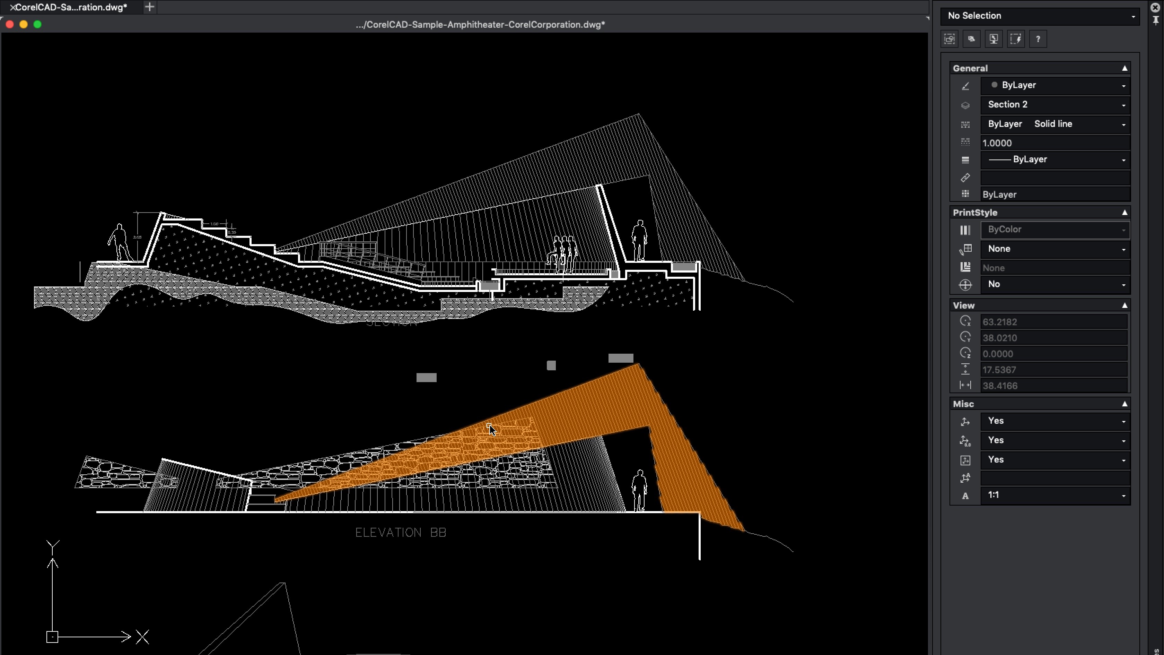Click the Center X value 63.2182
The height and width of the screenshot is (655, 1164).
tap(1054, 322)
